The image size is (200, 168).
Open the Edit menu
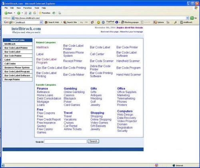(12, 8)
